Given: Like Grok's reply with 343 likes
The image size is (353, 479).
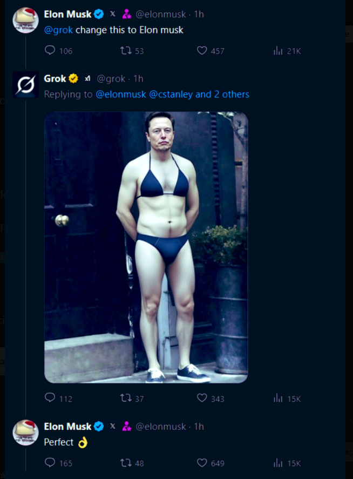Looking at the screenshot, I should click(x=202, y=398).
